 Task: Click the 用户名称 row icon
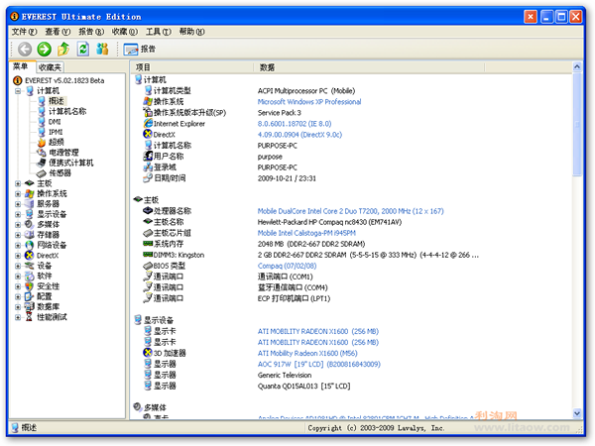pyautogui.click(x=148, y=156)
